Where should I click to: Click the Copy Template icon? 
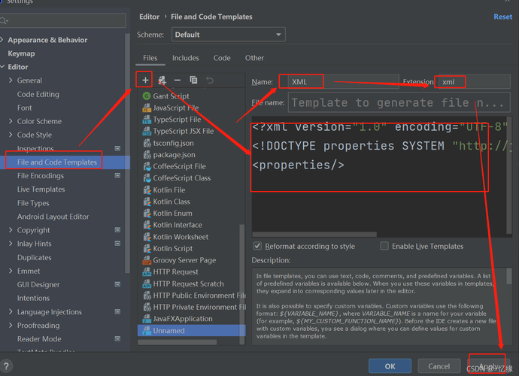tap(193, 80)
